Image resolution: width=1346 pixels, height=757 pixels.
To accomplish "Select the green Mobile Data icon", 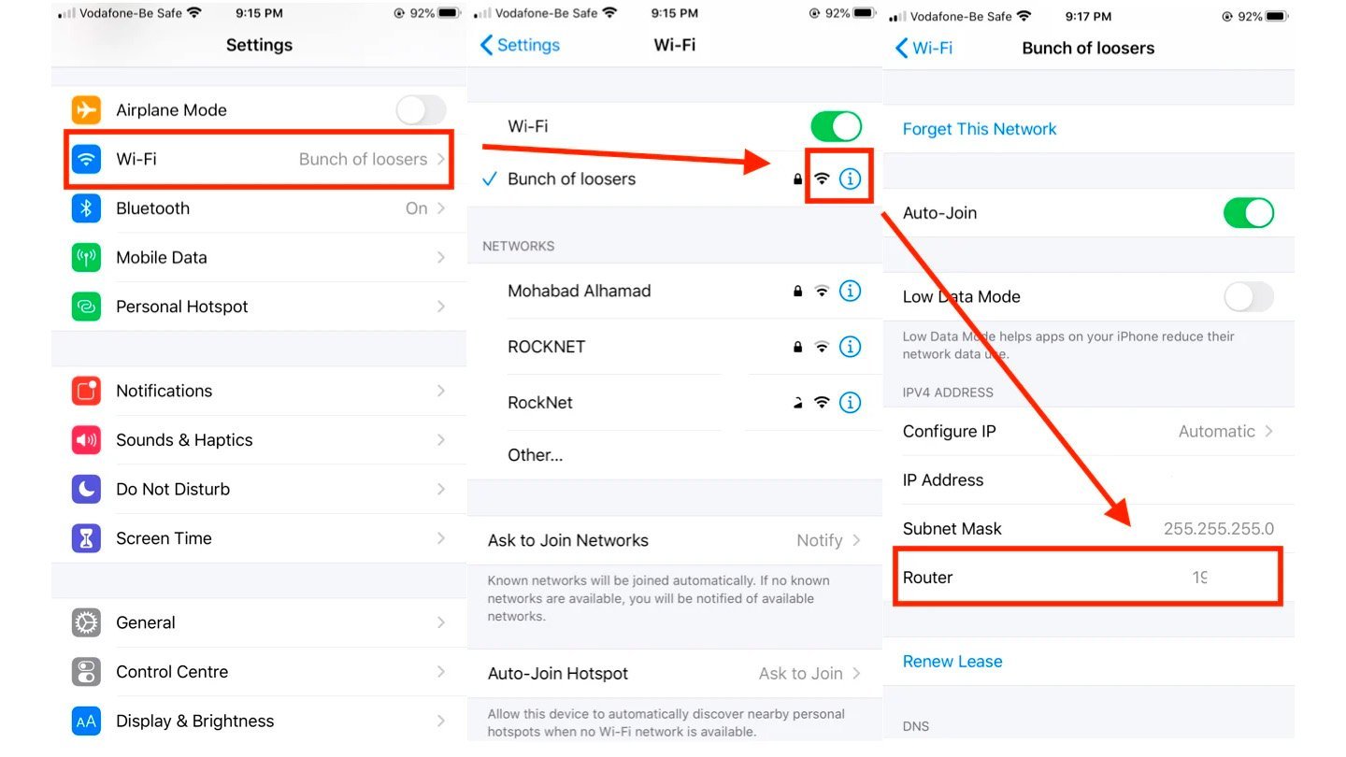I will coord(87,258).
